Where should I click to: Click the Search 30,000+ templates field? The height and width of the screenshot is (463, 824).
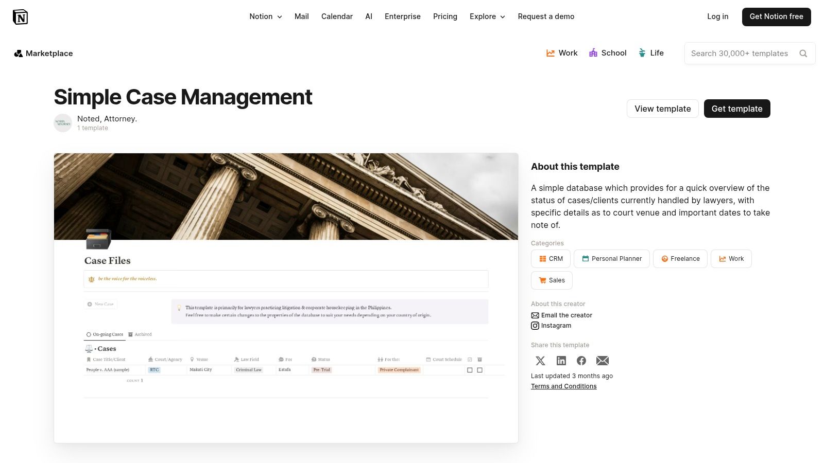pyautogui.click(x=739, y=54)
